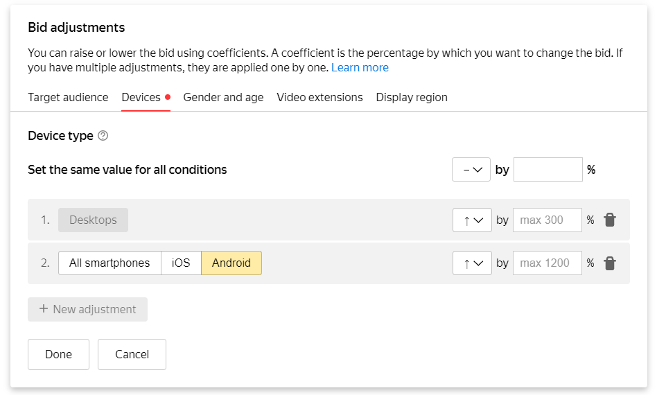This screenshot has width=657, height=395.
Task: Delete the smartphones adjustment with trash icon
Action: coord(609,263)
